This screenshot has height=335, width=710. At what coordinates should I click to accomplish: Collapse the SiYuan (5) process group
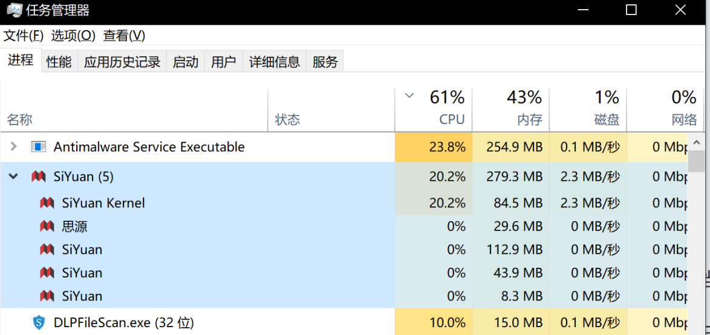(x=14, y=177)
